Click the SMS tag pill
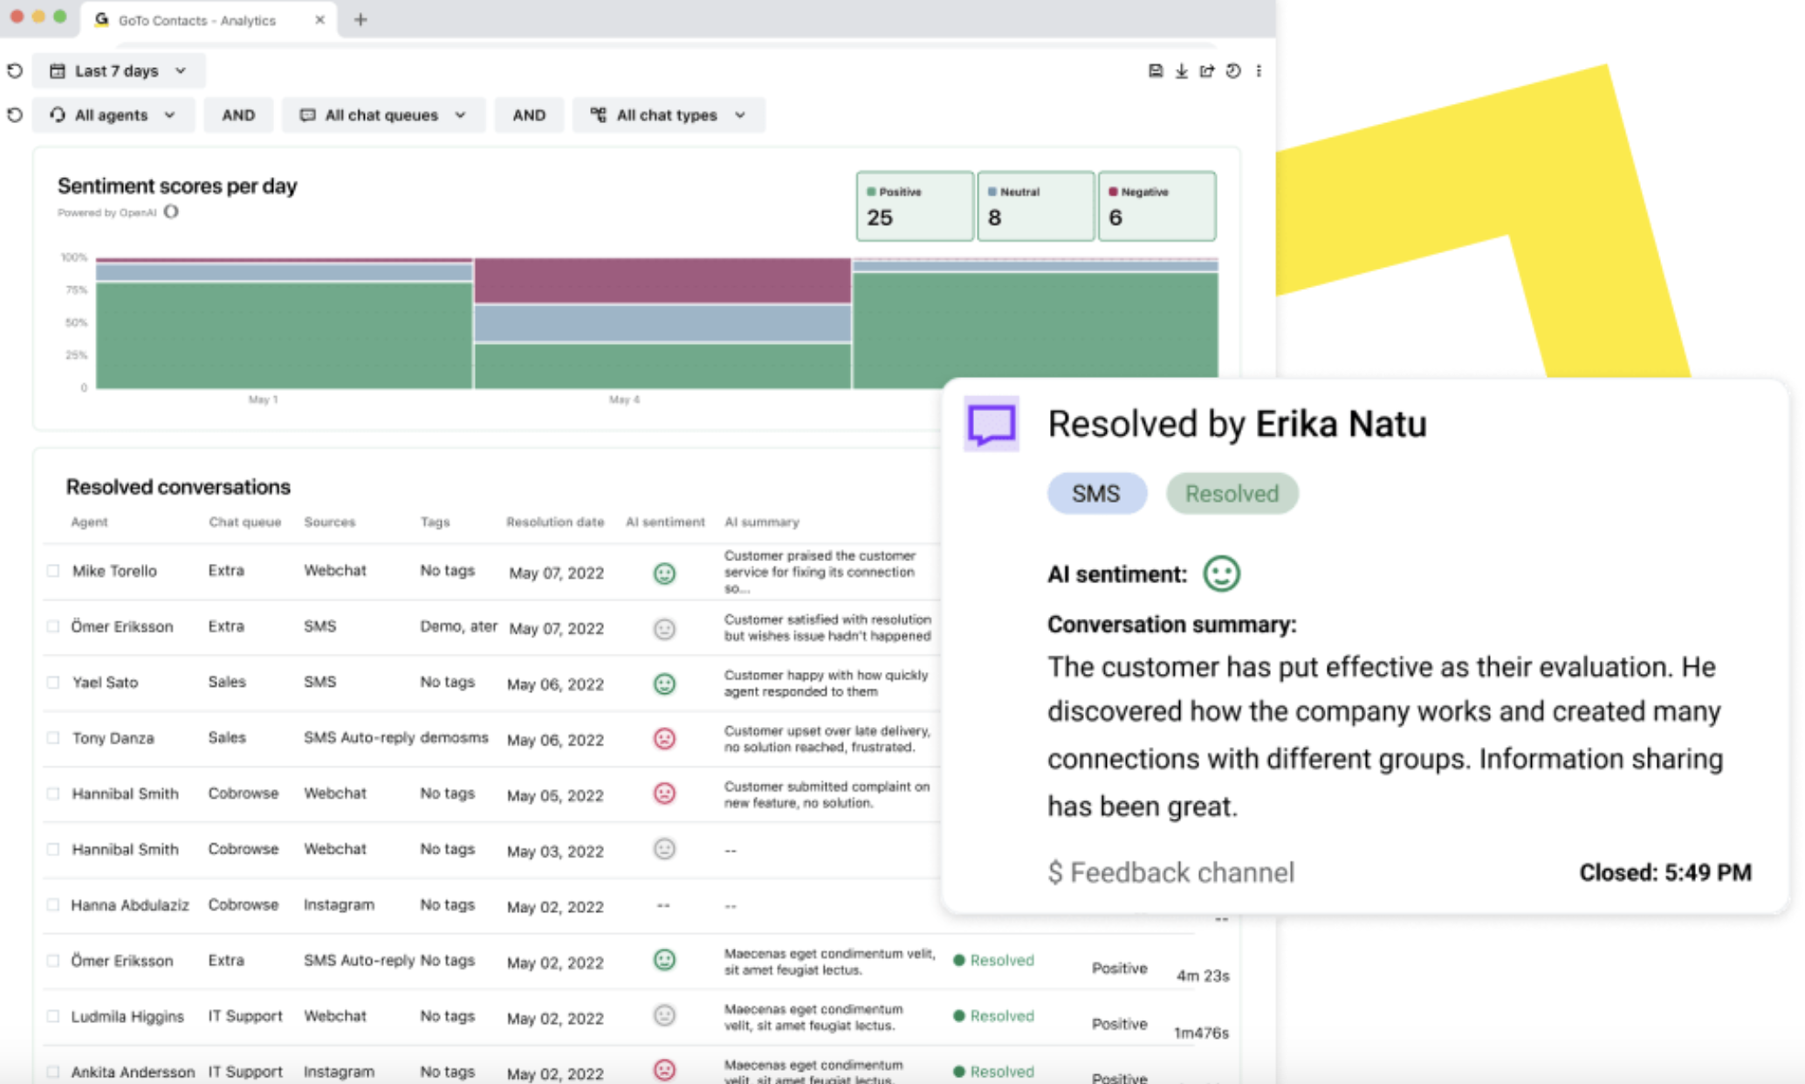 coord(1096,494)
